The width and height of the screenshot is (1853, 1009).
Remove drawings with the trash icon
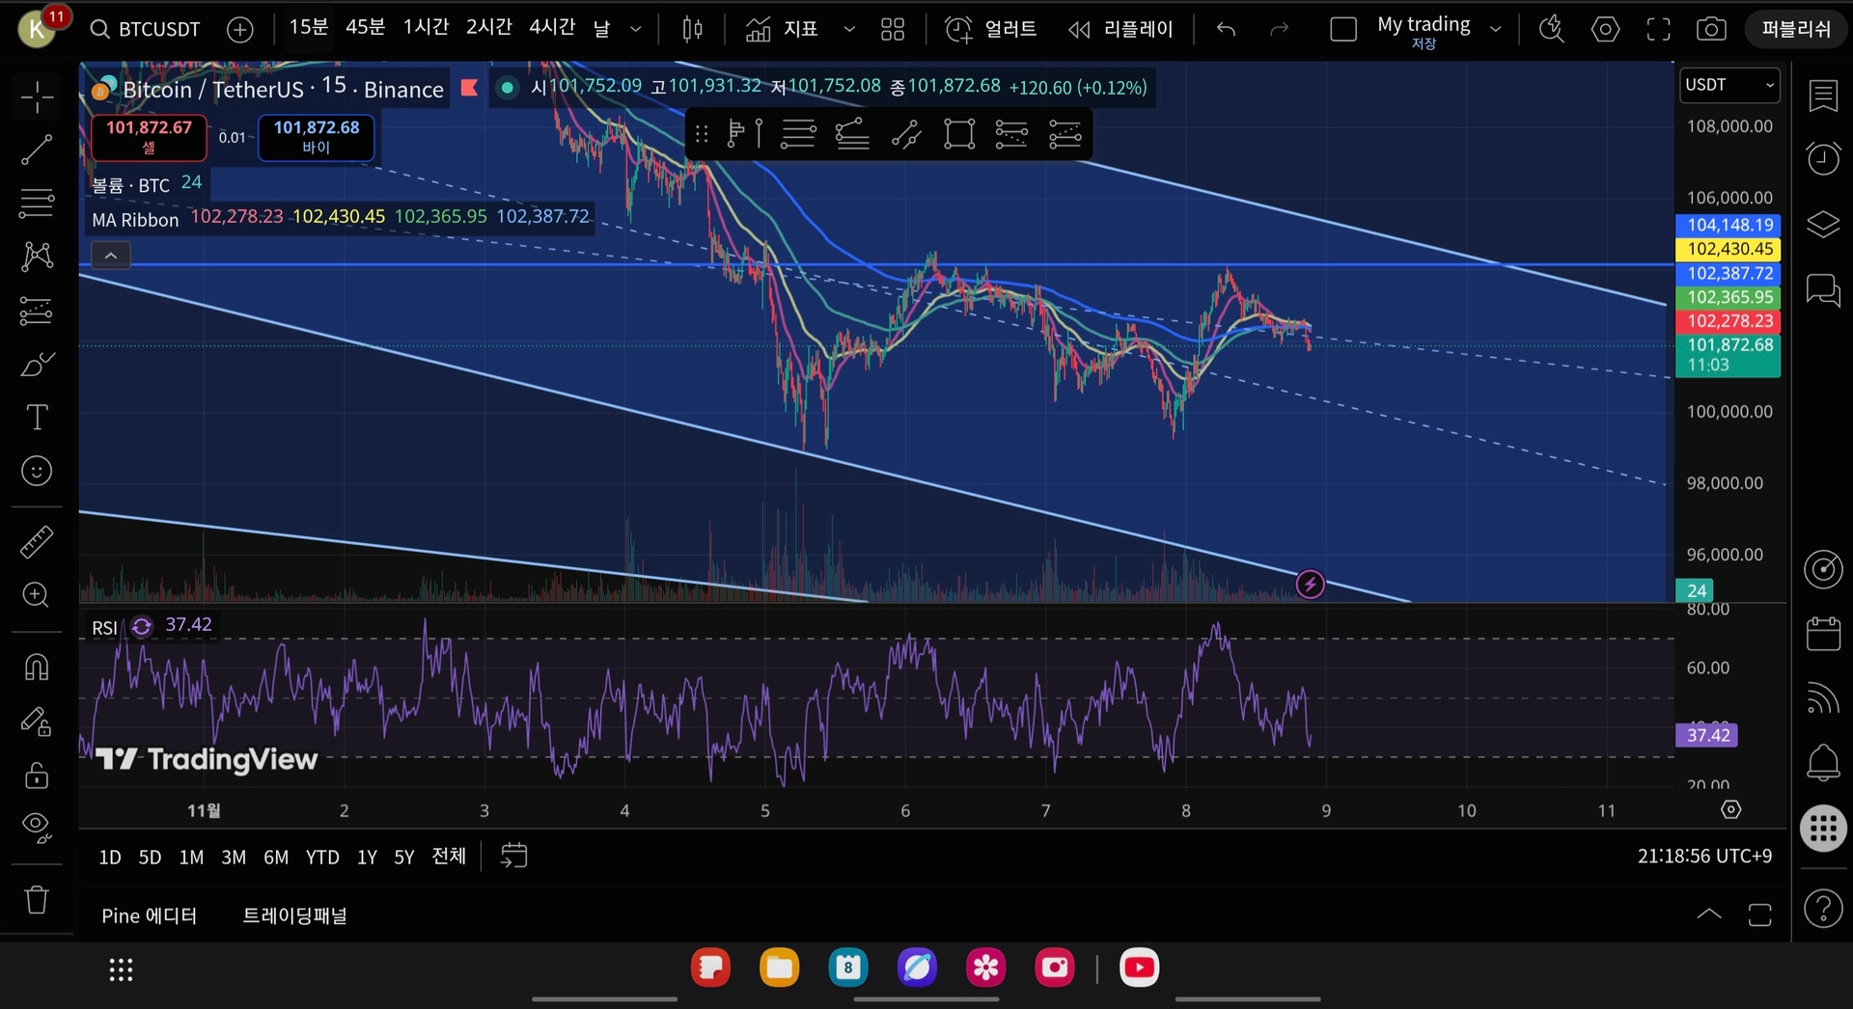[37, 900]
